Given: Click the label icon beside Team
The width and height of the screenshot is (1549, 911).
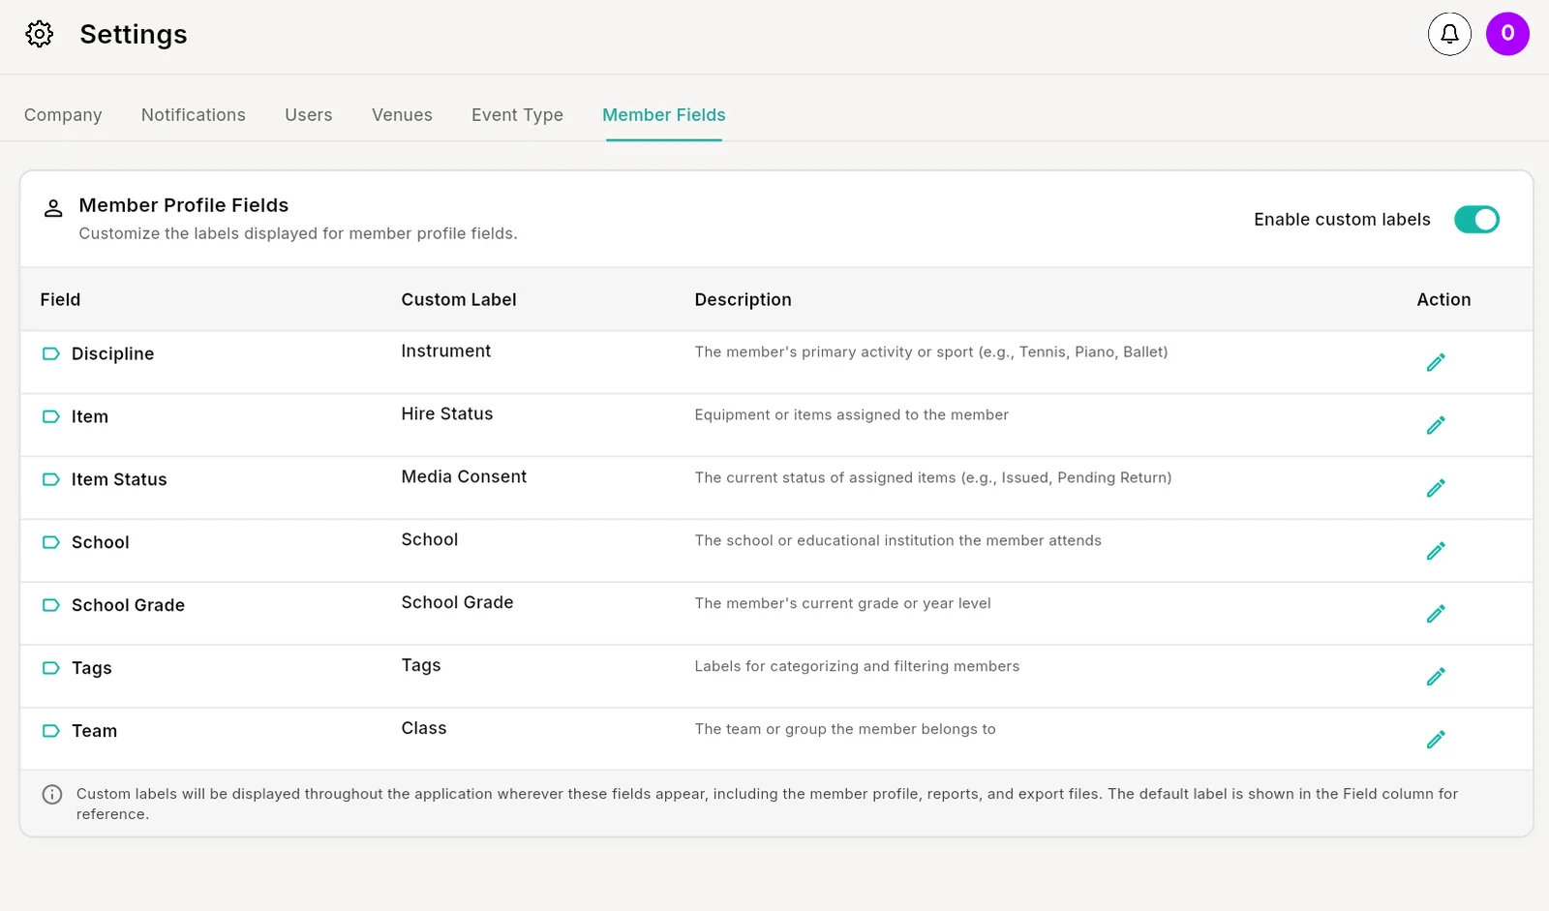Looking at the screenshot, I should tap(51, 732).
